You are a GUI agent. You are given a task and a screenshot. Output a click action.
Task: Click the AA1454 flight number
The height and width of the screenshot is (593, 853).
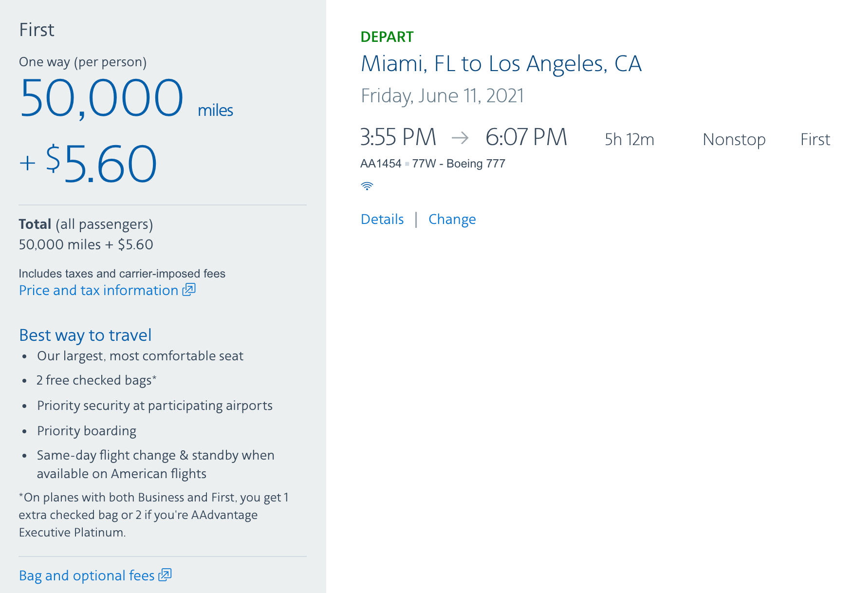point(381,164)
